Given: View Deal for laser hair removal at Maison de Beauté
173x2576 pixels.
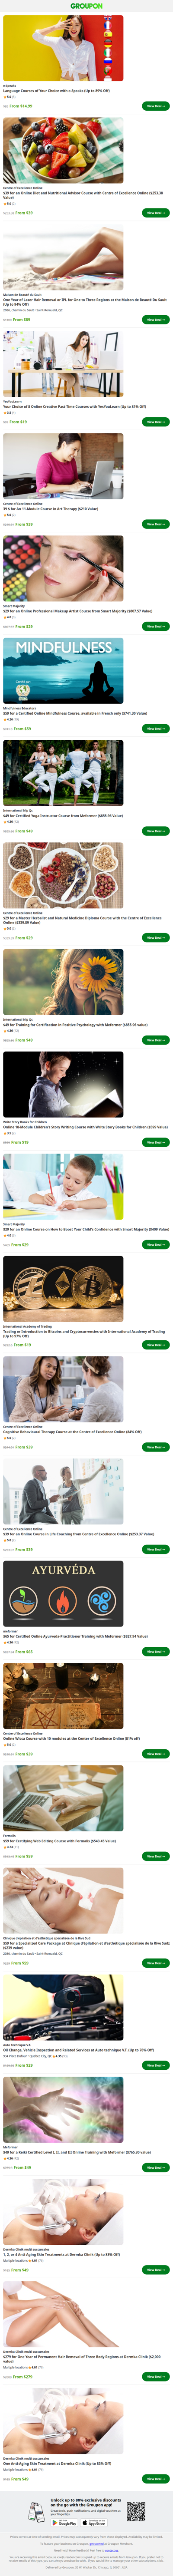Looking at the screenshot, I should tap(156, 320).
